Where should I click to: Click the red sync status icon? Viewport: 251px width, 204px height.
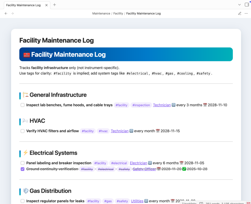click(x=248, y=203)
